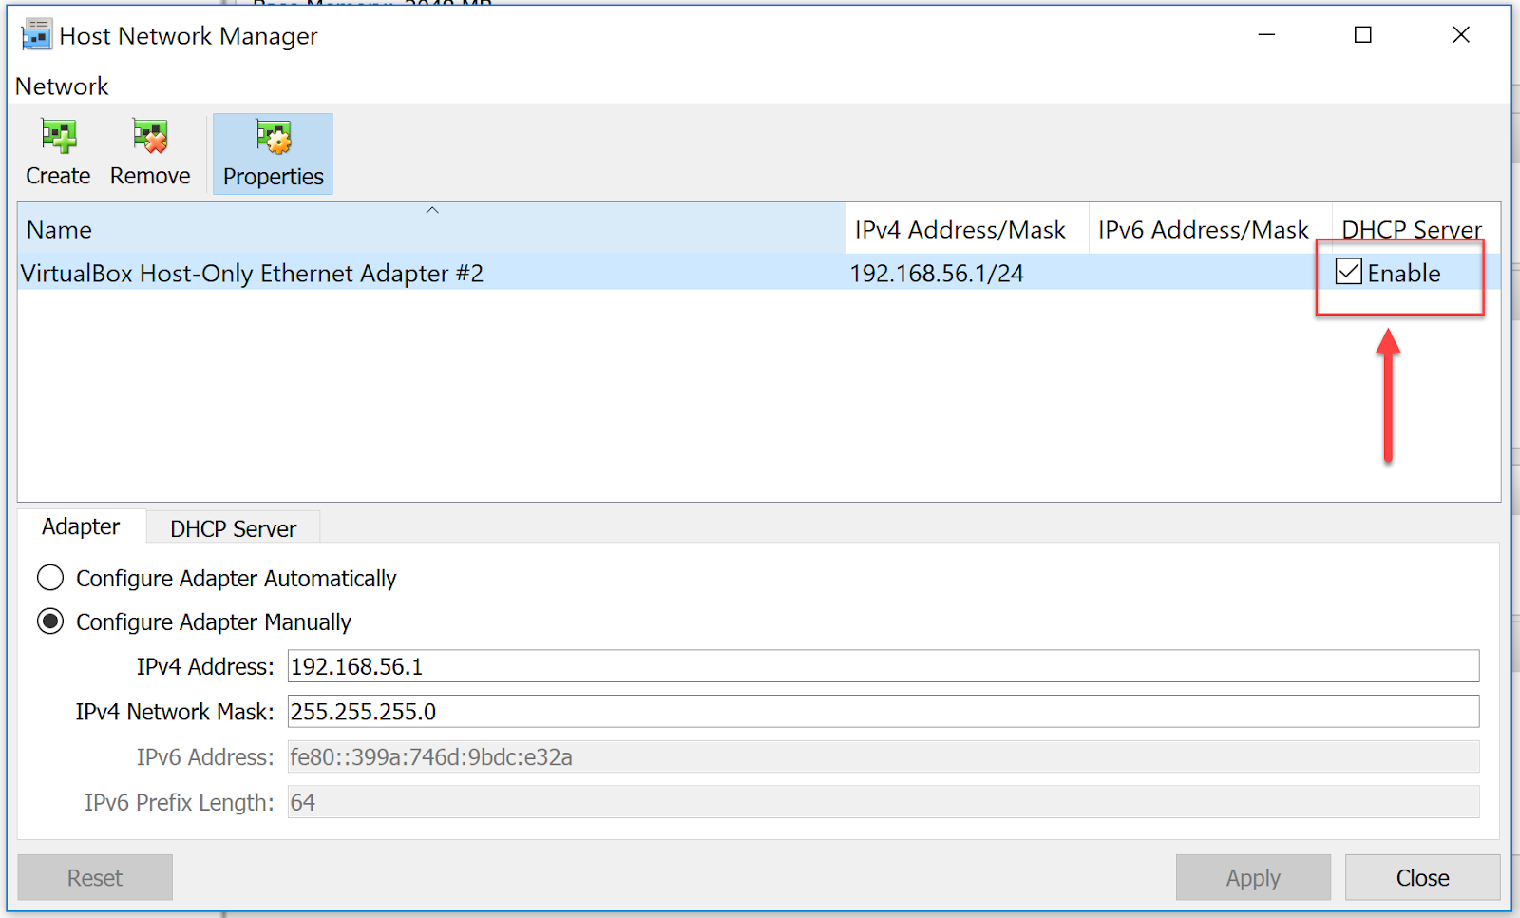Select the VirtualBox Host-Only Ethernet Adapter #2 row

252,273
